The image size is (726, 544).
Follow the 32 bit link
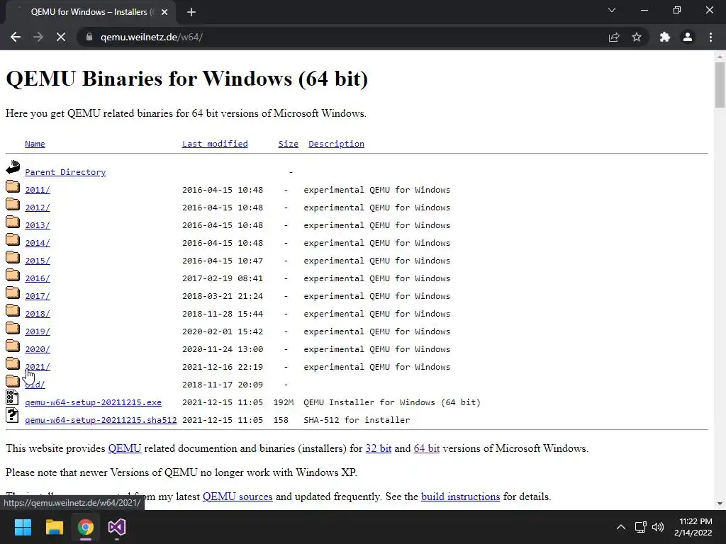379,448
